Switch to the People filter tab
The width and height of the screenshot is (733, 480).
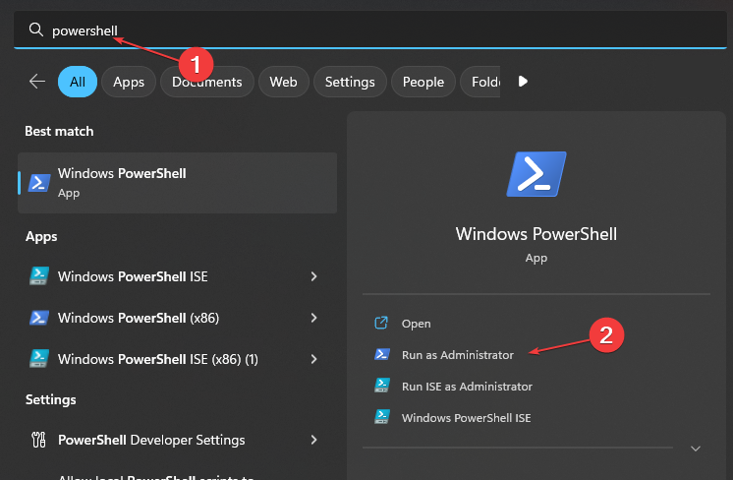tap(423, 82)
